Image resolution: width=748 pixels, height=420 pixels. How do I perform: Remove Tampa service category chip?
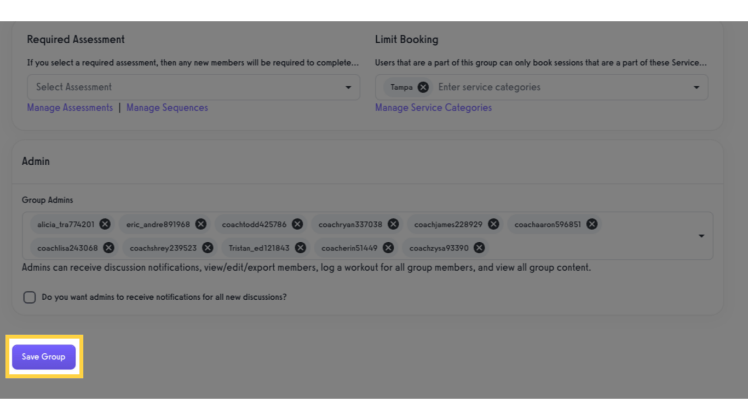coord(423,87)
